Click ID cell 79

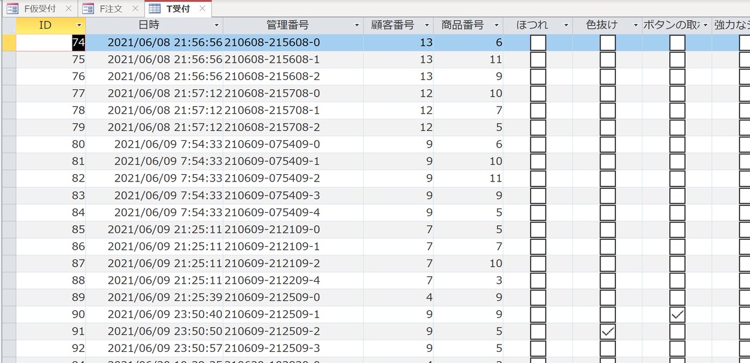50,127
